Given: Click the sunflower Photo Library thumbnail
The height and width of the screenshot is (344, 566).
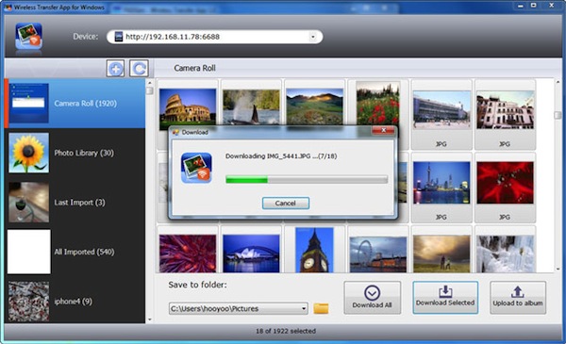Looking at the screenshot, I should tap(28, 153).
